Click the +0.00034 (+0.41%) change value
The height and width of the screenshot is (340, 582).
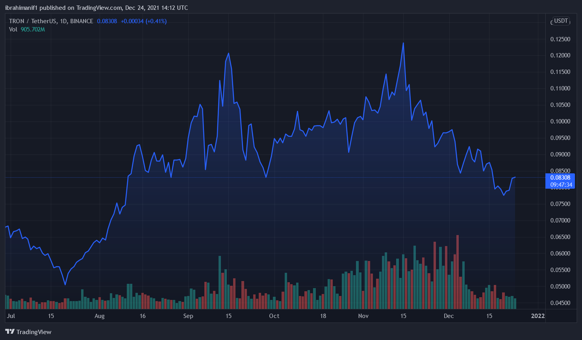click(x=143, y=21)
